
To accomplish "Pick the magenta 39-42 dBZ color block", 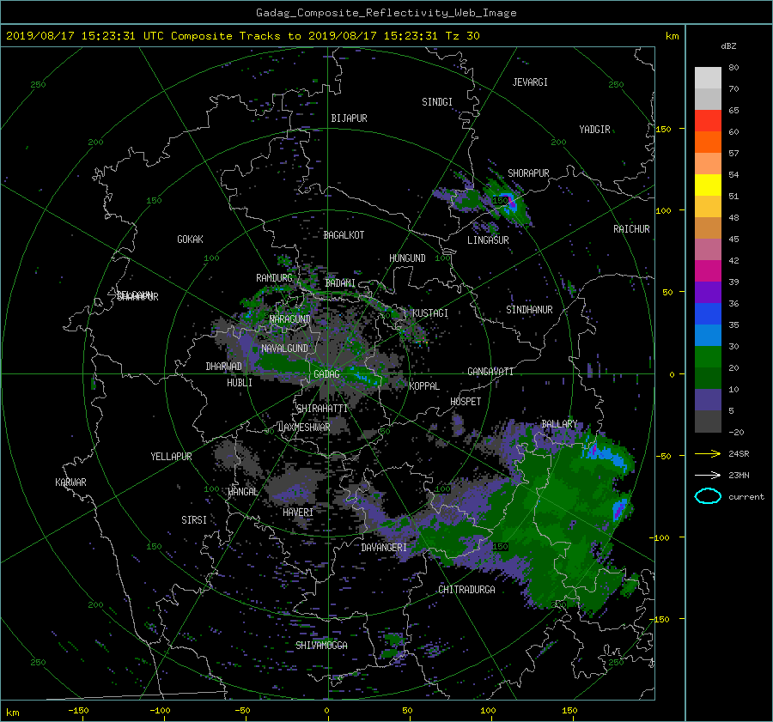I will [708, 270].
